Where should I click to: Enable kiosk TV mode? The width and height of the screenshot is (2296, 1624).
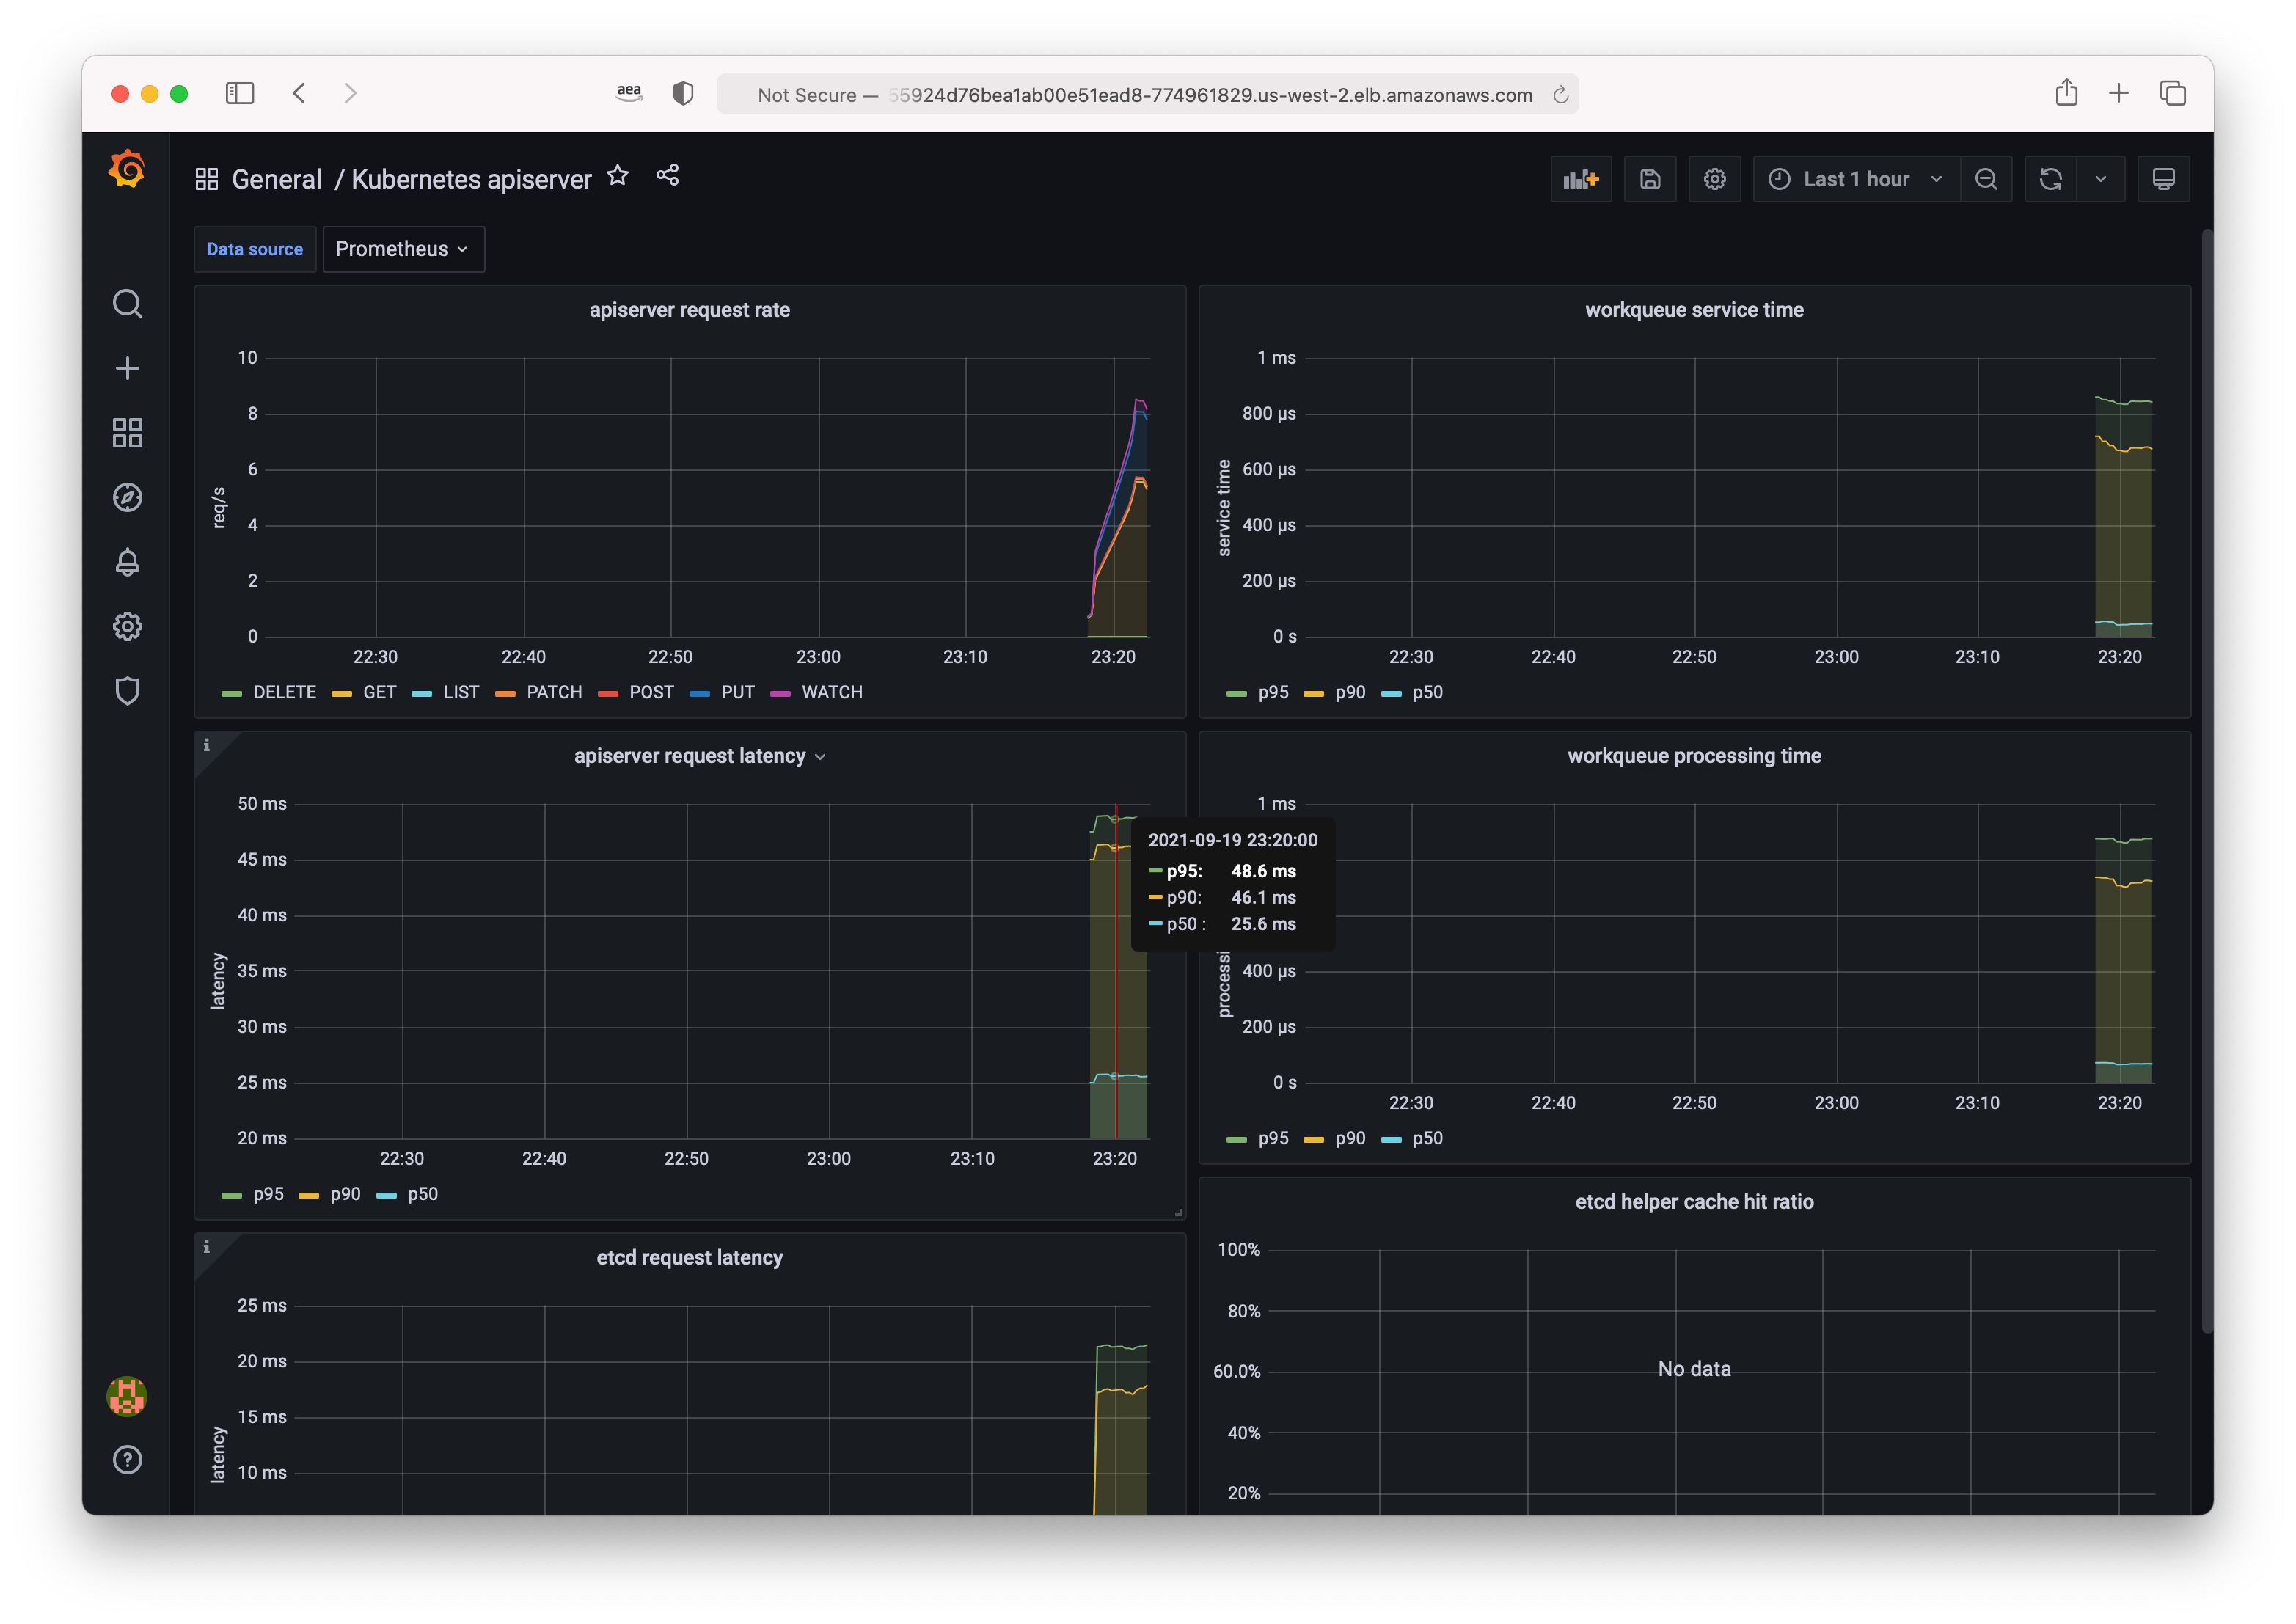(2164, 178)
